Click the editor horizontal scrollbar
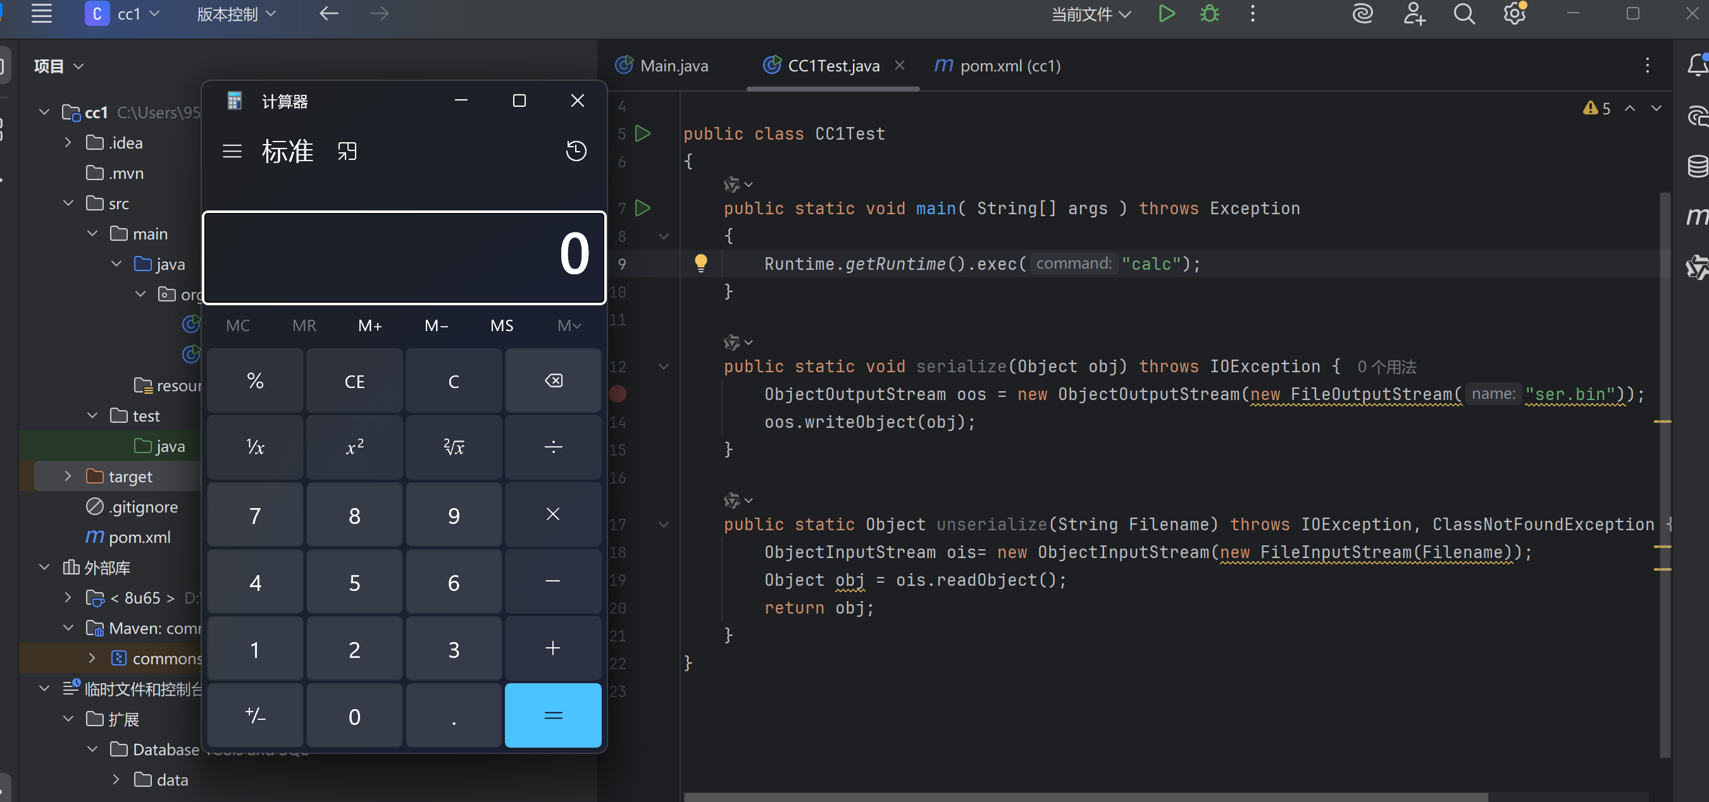The image size is (1709, 802). tap(1084, 797)
